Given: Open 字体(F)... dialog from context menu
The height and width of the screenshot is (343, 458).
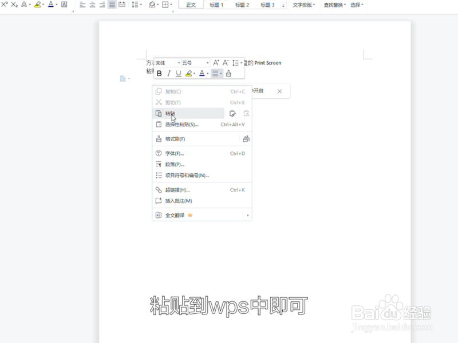Looking at the screenshot, I should (202, 153).
